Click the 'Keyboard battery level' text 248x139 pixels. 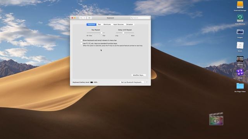[x=81, y=82]
